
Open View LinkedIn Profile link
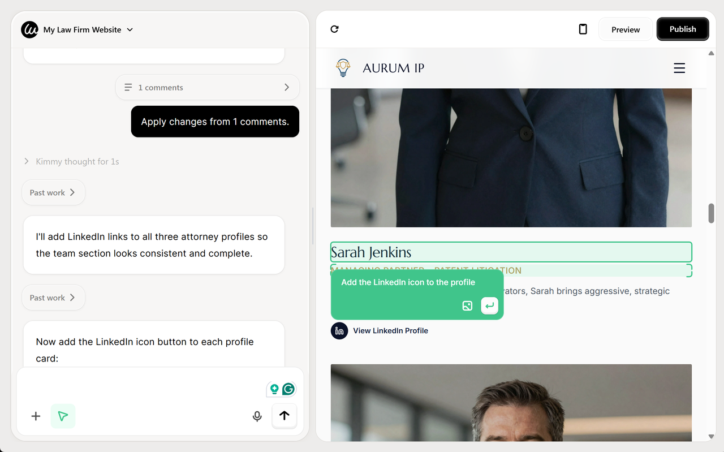(x=390, y=330)
